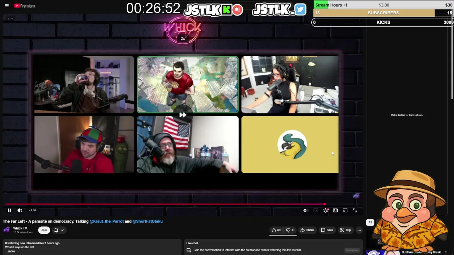The image size is (454, 255).
Task: Open panel in Live chat box
Action: 352,250
